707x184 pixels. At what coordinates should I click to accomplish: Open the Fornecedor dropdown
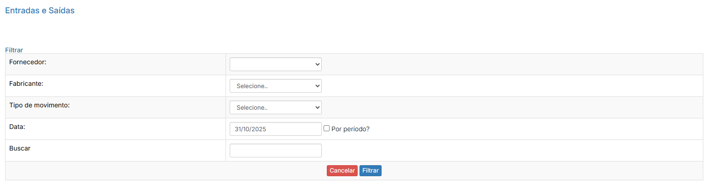click(275, 64)
